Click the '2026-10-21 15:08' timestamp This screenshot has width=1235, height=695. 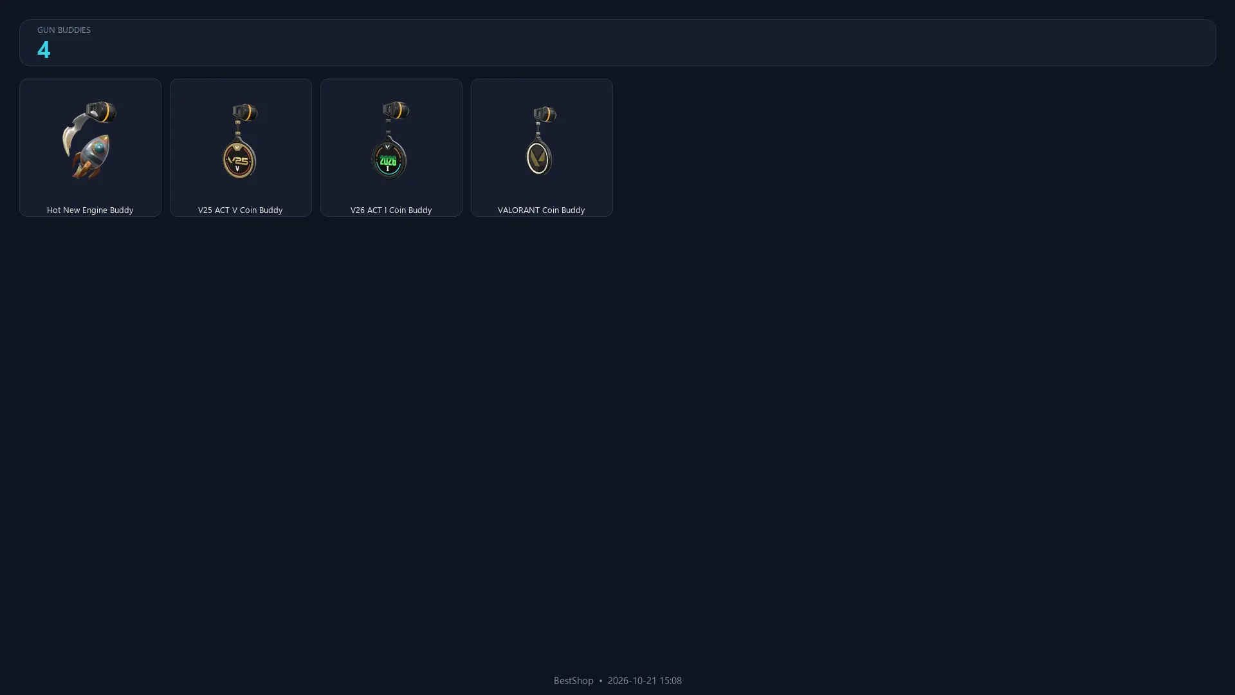pyautogui.click(x=645, y=680)
